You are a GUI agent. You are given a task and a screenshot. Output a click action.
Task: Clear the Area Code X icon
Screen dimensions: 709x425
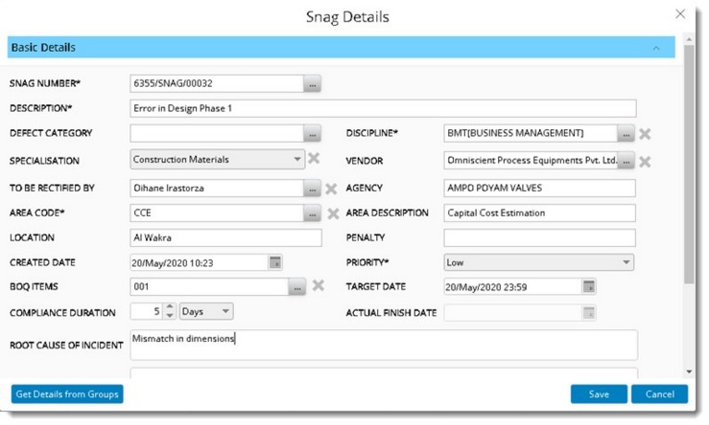coord(332,213)
